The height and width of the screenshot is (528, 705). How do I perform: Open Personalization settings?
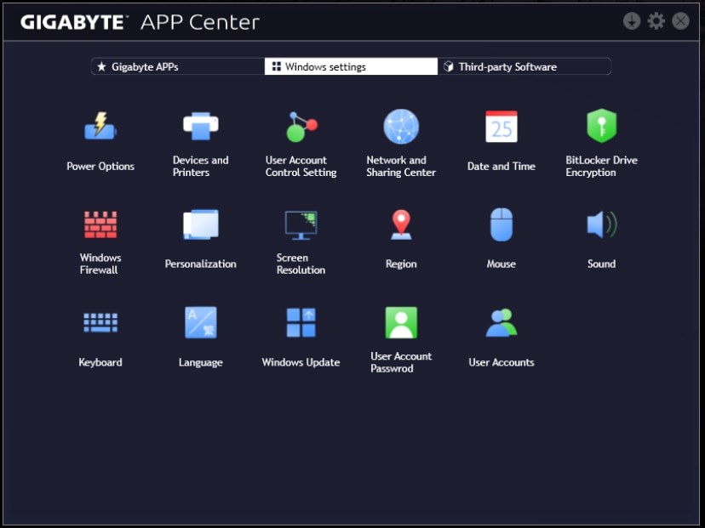[x=201, y=225]
